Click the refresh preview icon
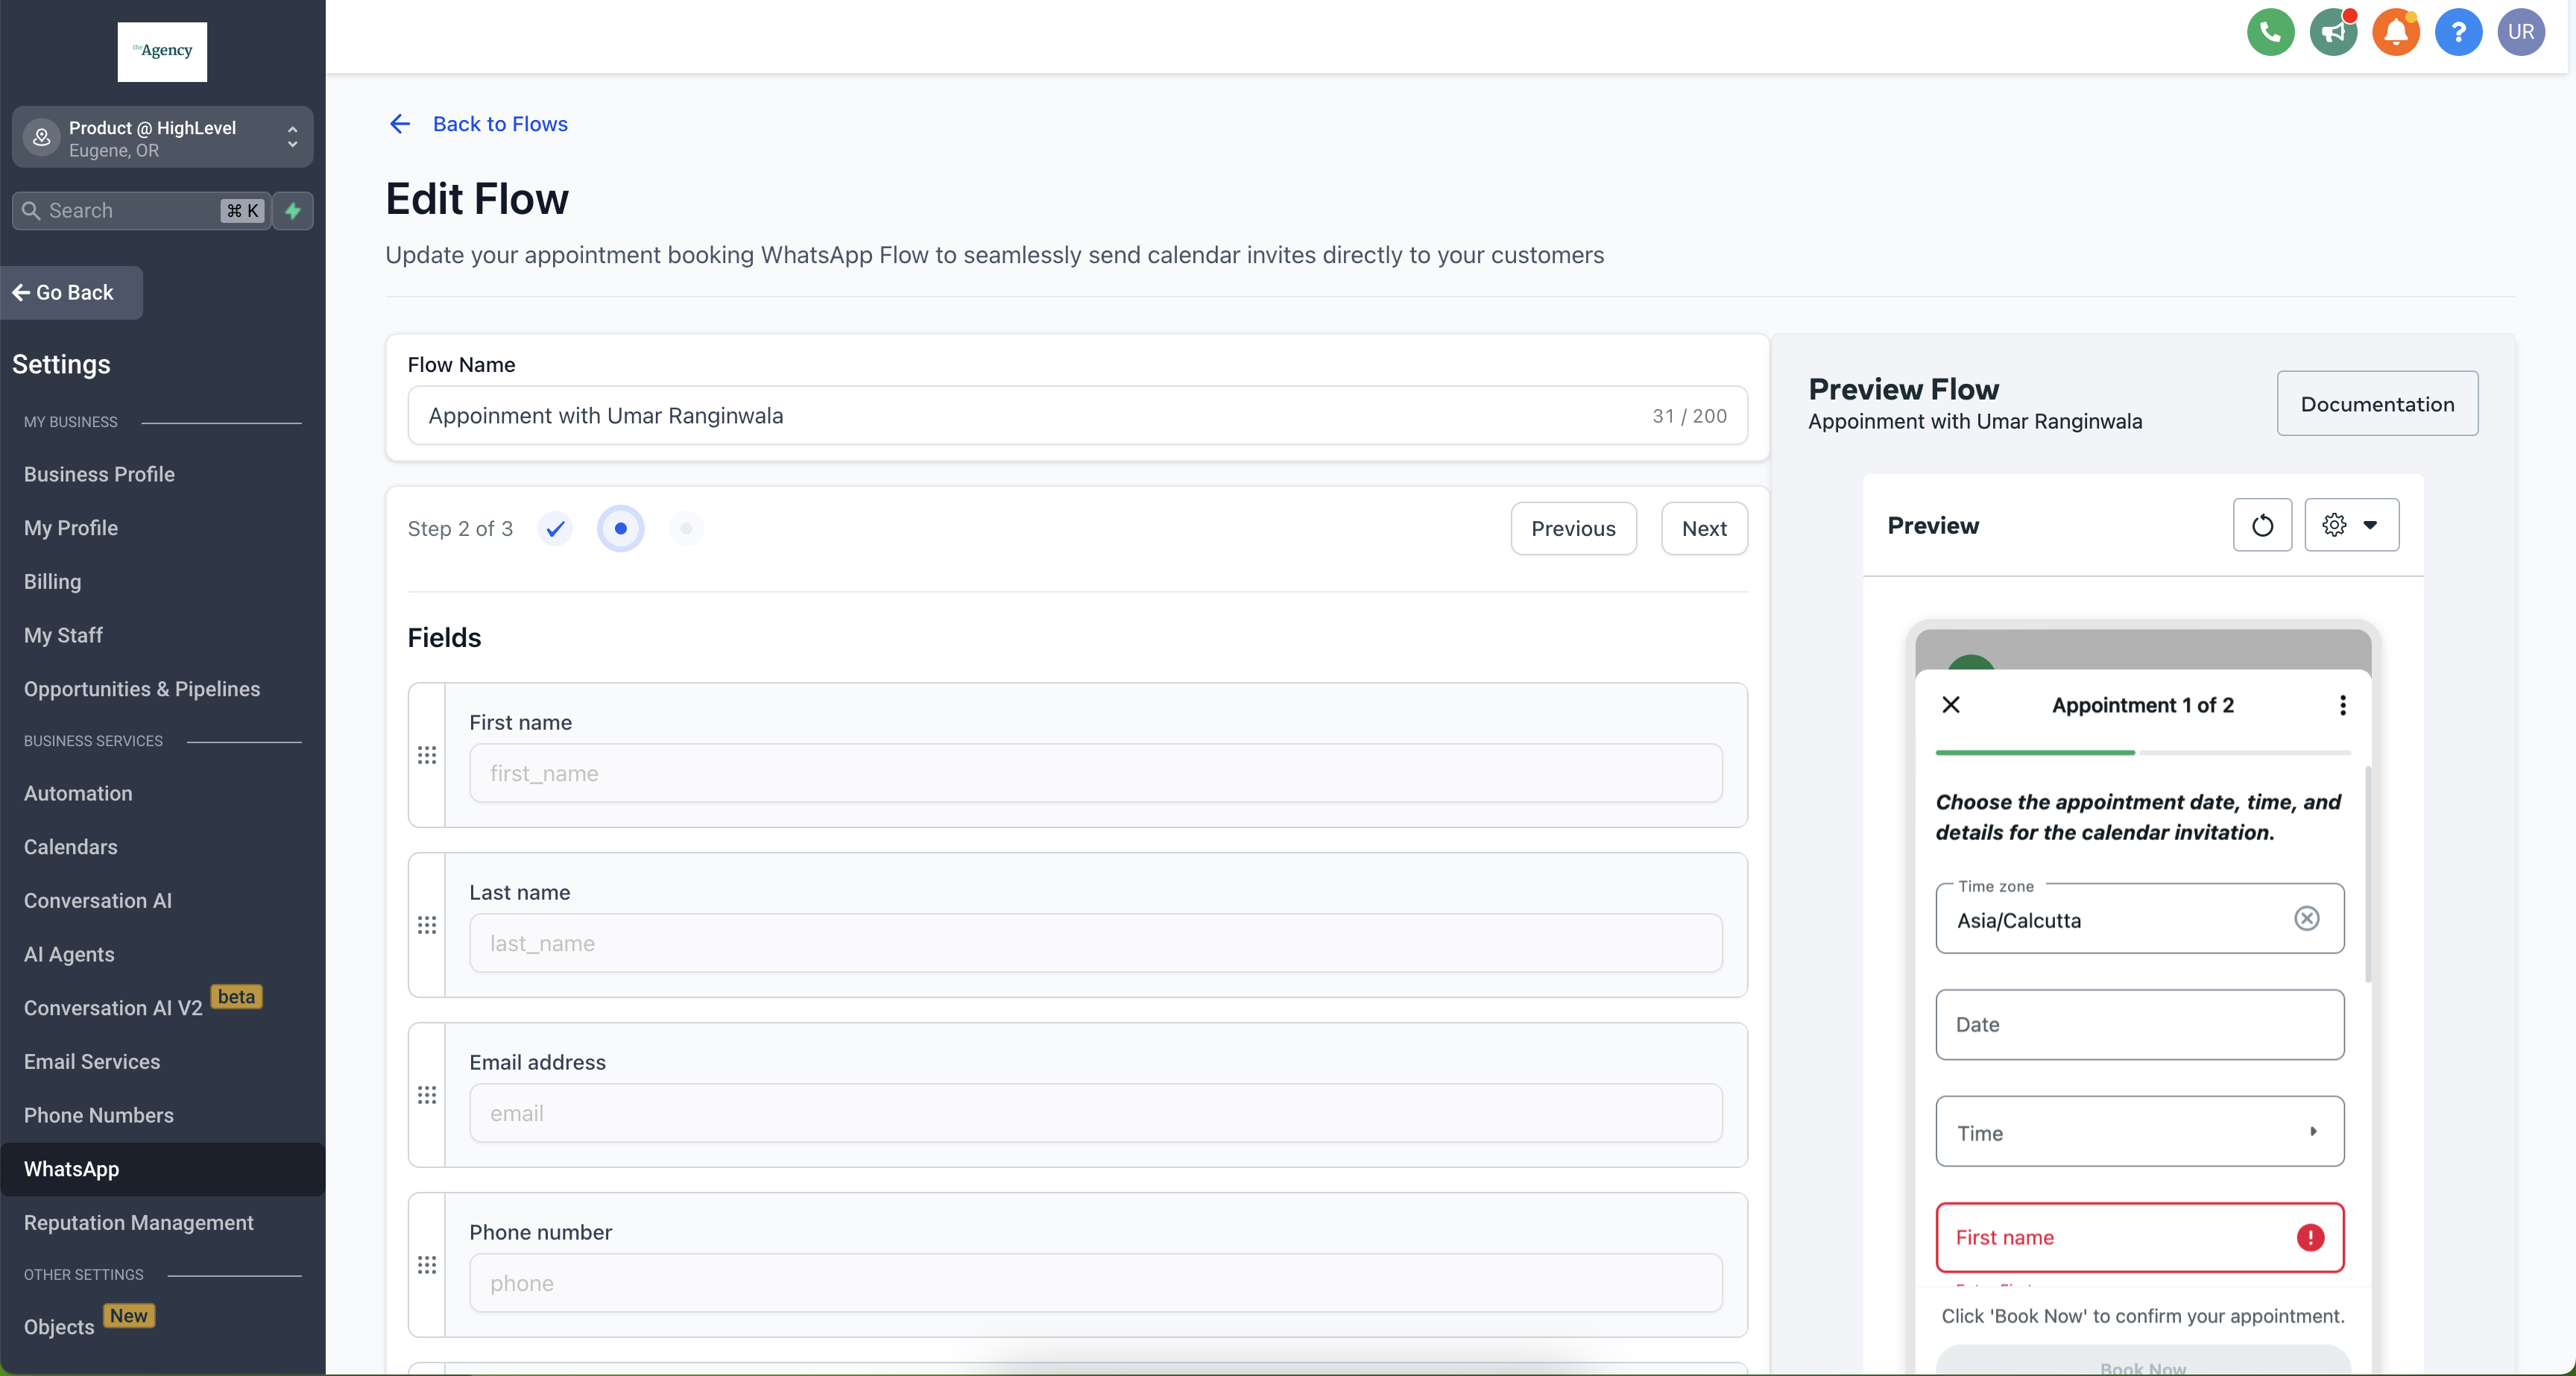Image resolution: width=2576 pixels, height=1376 pixels. [x=2262, y=525]
